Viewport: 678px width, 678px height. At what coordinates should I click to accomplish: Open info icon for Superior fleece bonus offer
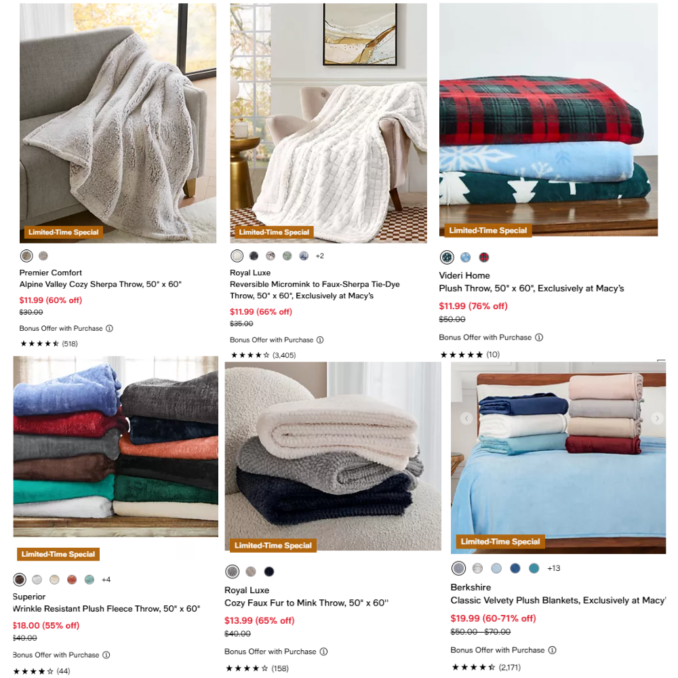coord(106,655)
